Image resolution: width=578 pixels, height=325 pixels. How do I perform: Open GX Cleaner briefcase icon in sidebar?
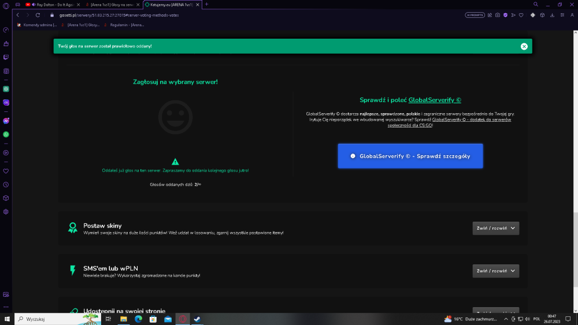pos(6,44)
